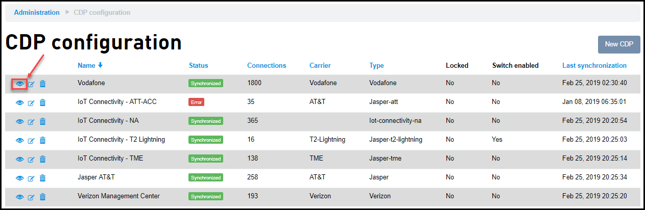Edit the Vodafone CDP entry

coord(31,84)
